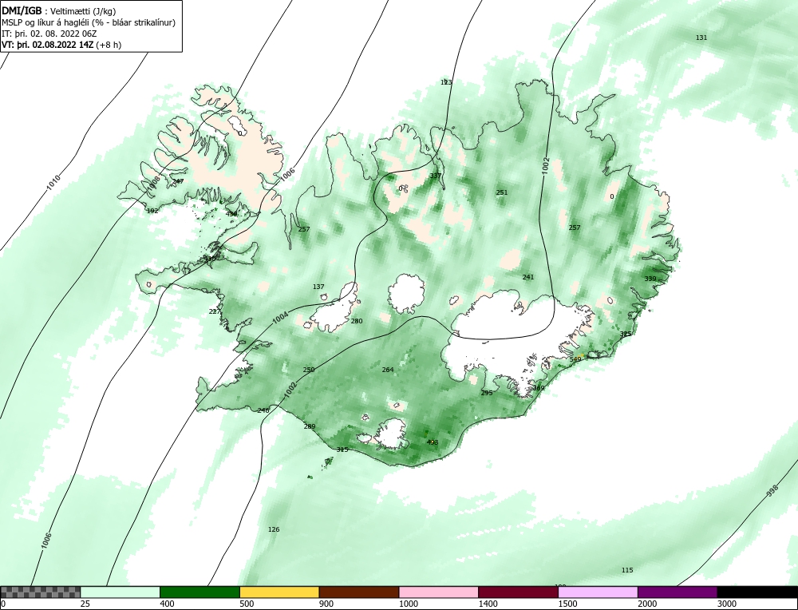Click the legend tick label '400'

[167, 604]
